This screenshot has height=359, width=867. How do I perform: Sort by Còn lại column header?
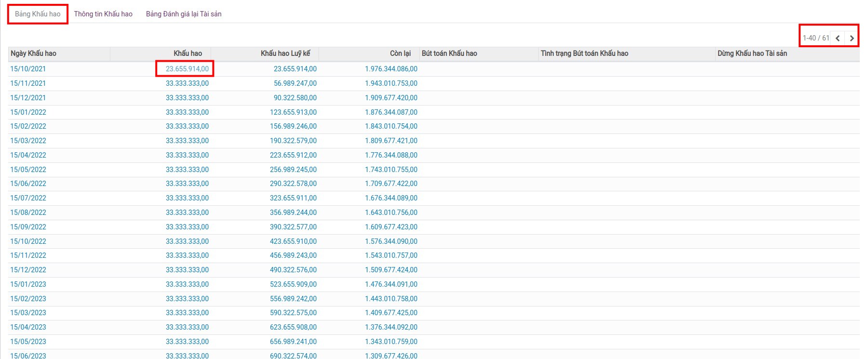pyautogui.click(x=400, y=53)
